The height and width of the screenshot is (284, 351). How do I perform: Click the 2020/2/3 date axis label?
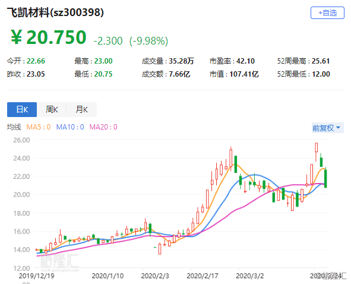[155, 276]
